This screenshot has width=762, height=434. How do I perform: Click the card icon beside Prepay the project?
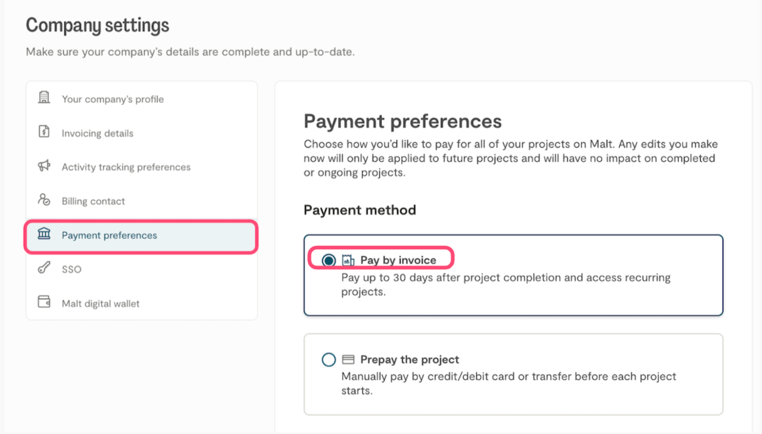pyautogui.click(x=348, y=360)
